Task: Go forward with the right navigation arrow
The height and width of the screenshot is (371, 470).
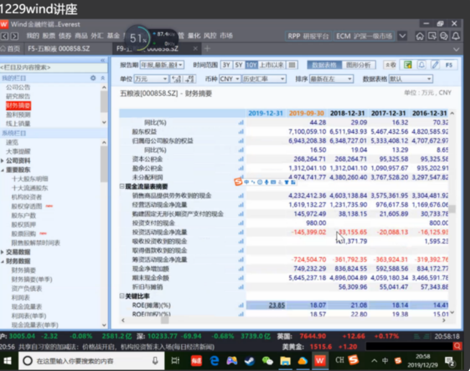Action: pos(15,36)
